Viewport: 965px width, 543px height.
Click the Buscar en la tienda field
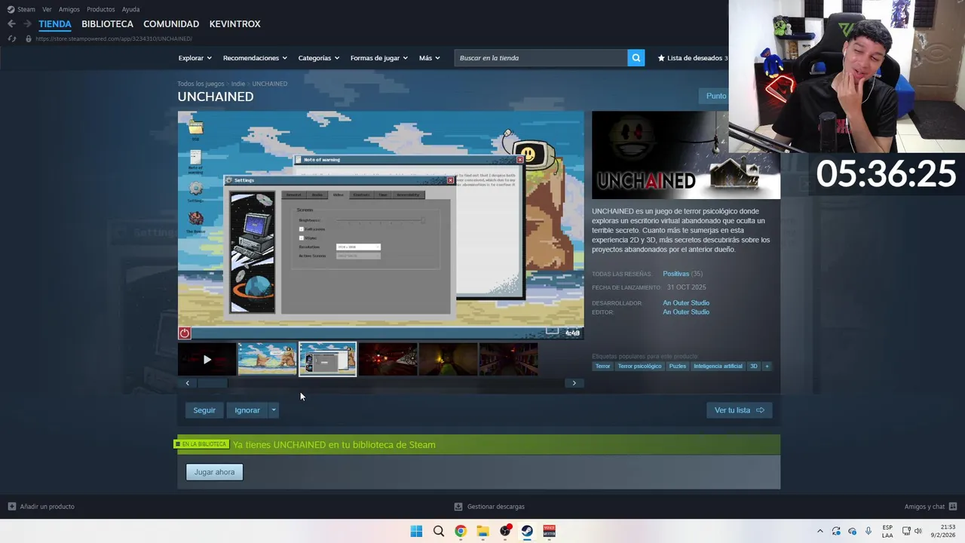[x=541, y=58]
